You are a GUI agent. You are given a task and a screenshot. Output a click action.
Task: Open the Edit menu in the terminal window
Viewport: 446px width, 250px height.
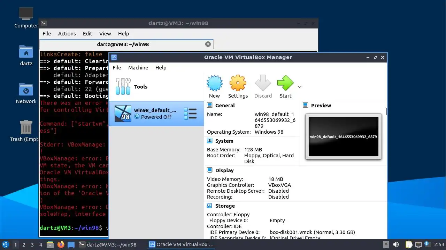(87, 34)
